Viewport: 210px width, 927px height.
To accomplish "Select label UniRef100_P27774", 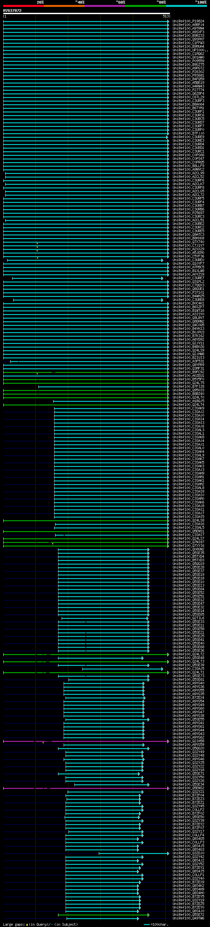I will click(188, 90).
